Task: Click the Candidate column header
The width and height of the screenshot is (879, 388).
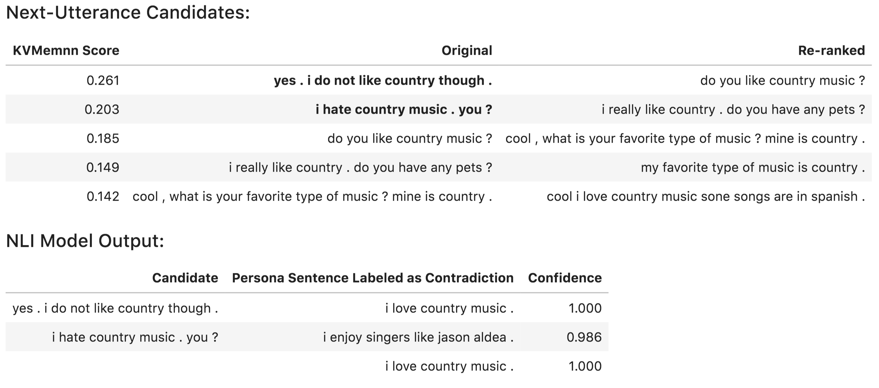Action: coord(185,278)
